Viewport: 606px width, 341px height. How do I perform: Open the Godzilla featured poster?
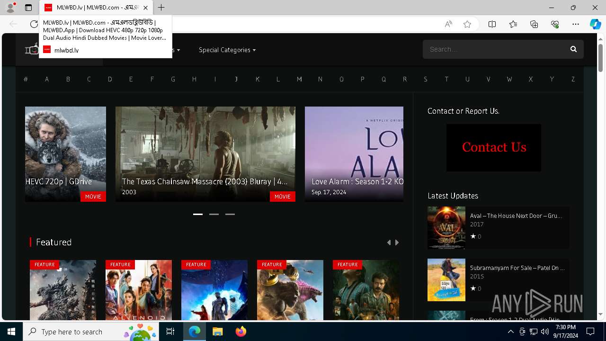(x=63, y=290)
